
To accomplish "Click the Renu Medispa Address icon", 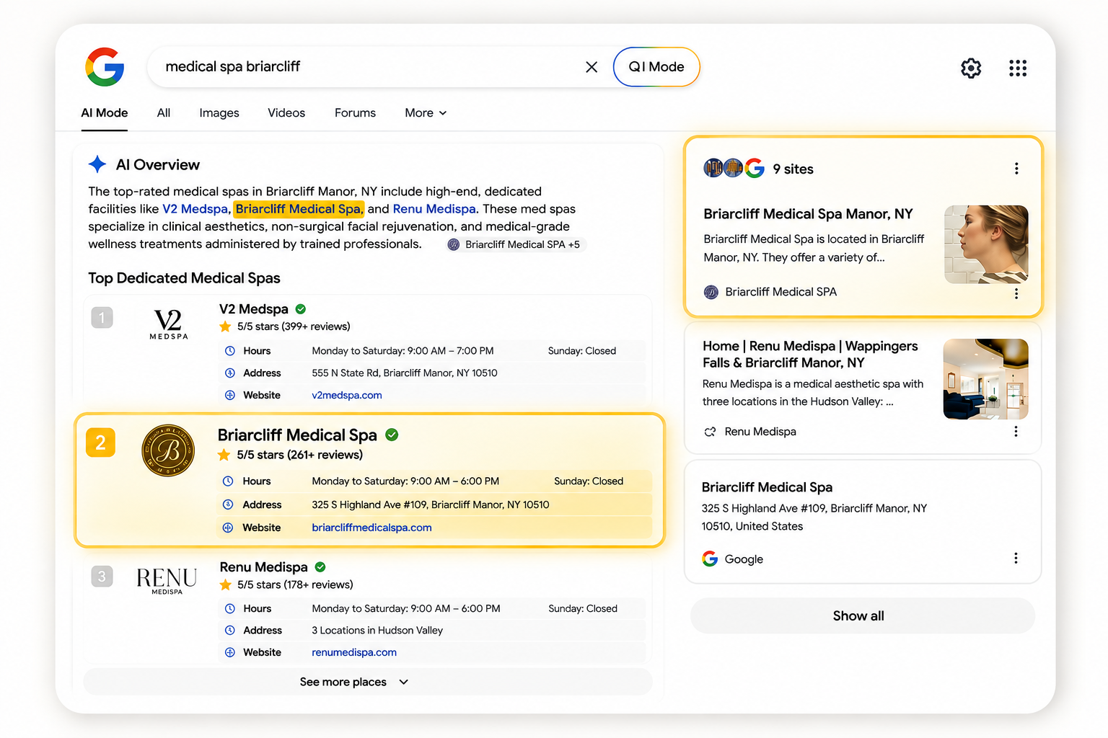I will (229, 631).
